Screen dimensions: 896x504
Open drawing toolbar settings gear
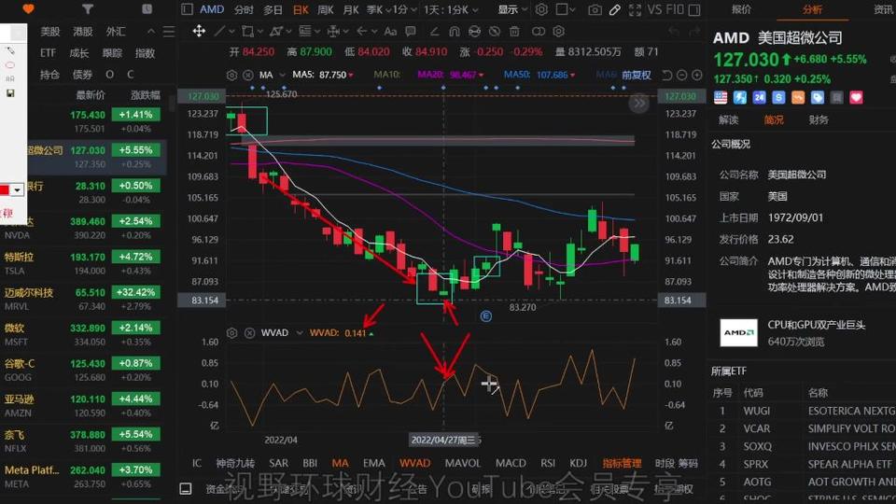[559, 31]
